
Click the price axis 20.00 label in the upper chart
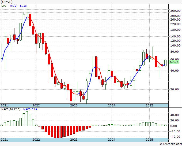coord(175,89)
